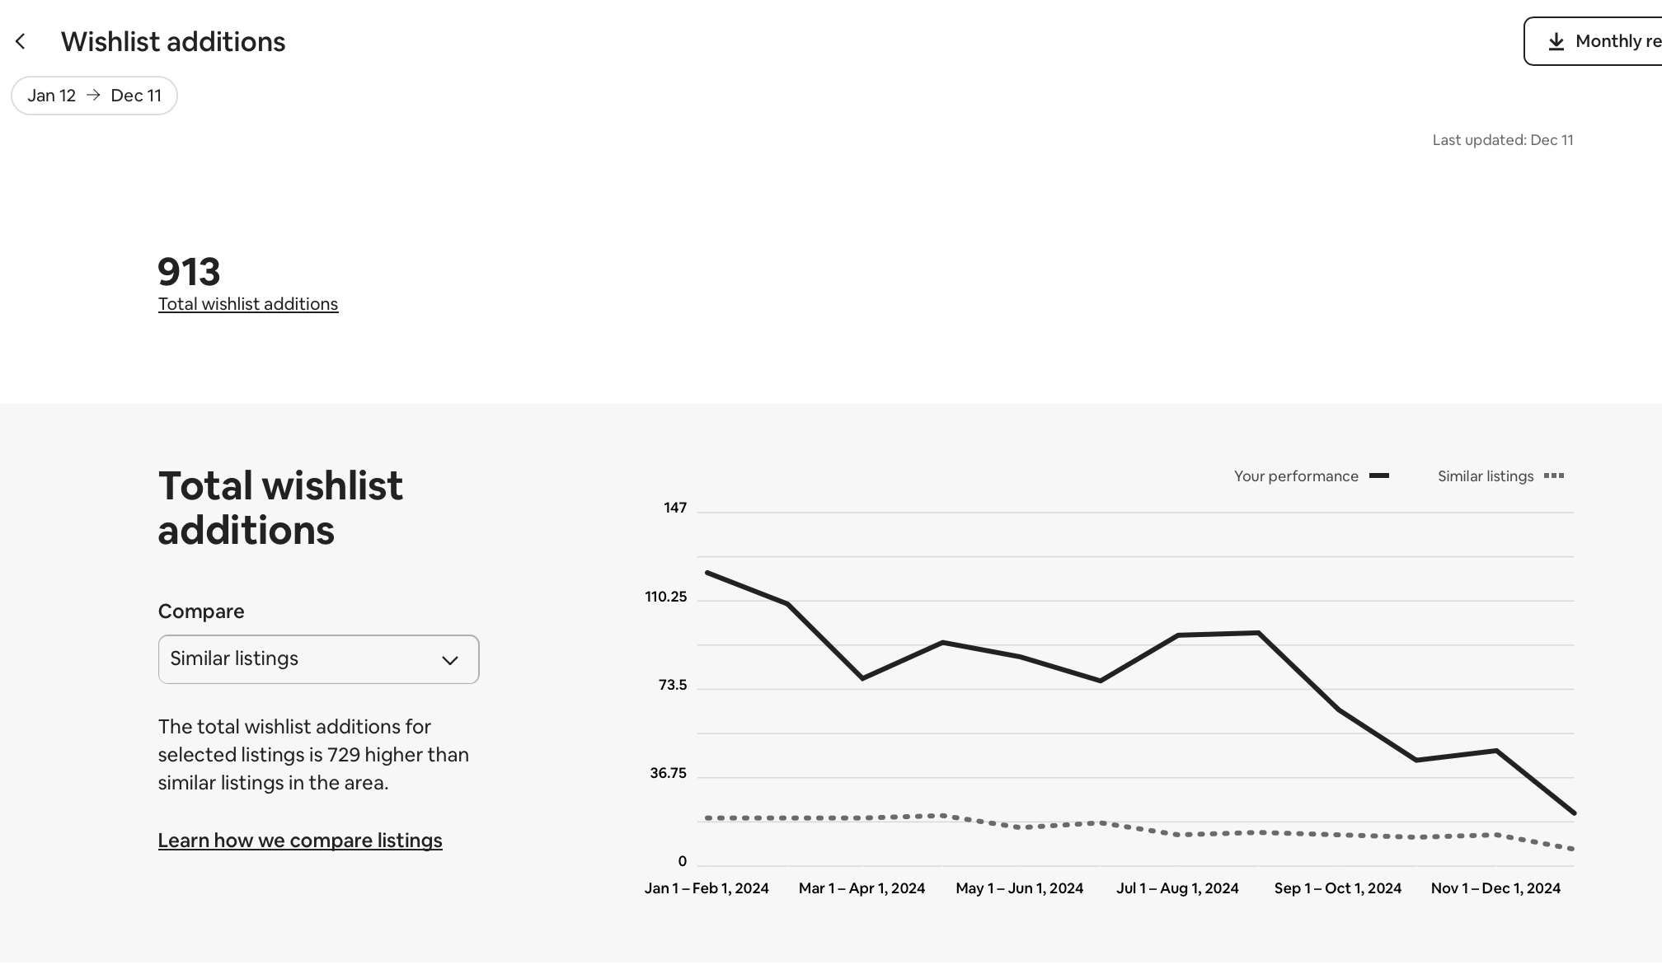
Task: Click the download icon on Monthly report button
Action: coord(1556,41)
